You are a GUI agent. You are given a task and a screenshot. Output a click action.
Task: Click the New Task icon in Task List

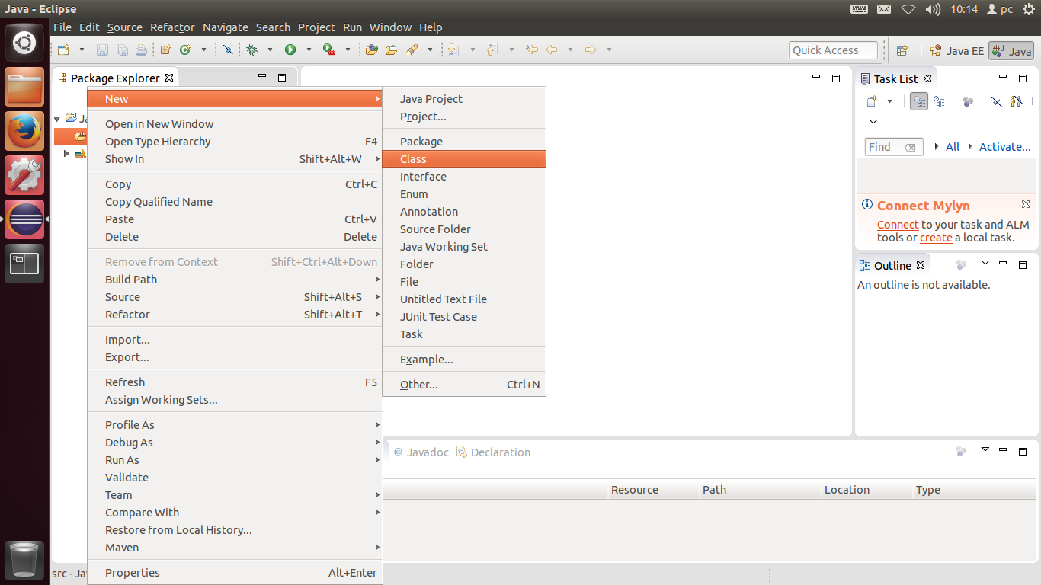click(873, 101)
